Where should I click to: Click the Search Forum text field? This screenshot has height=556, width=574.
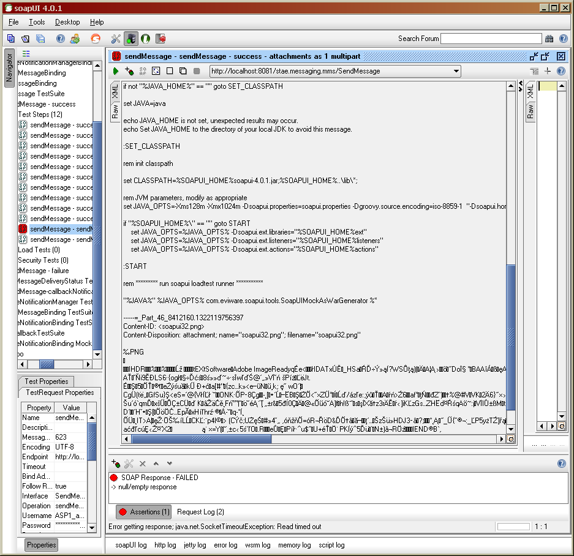point(491,39)
